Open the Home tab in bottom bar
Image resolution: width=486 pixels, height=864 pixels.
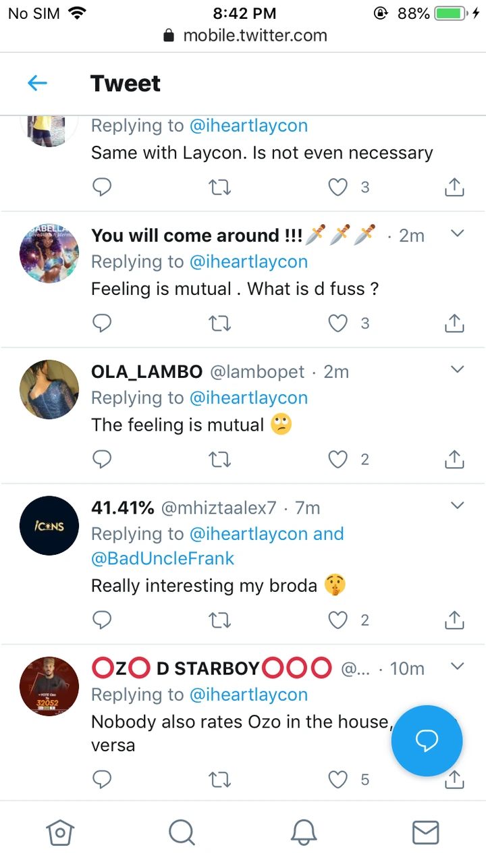[59, 832]
